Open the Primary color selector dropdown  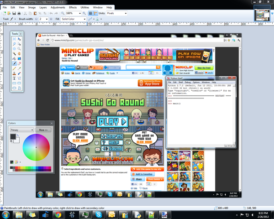pyautogui.click(x=22, y=130)
